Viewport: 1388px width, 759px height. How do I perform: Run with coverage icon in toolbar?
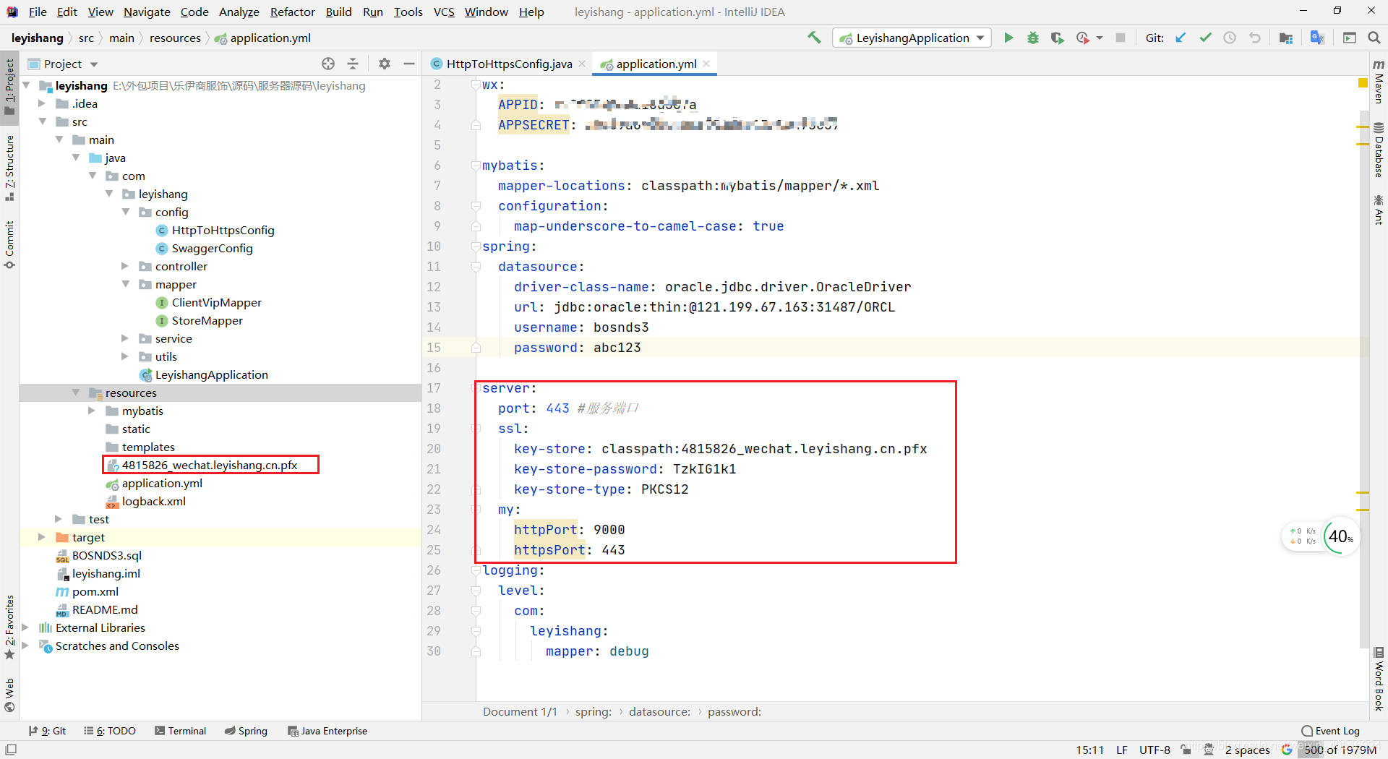(x=1058, y=38)
